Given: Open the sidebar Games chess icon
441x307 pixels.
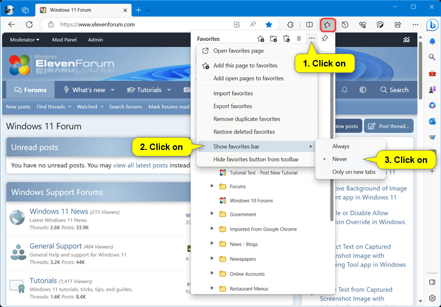Looking at the screenshot, I should tap(432, 89).
